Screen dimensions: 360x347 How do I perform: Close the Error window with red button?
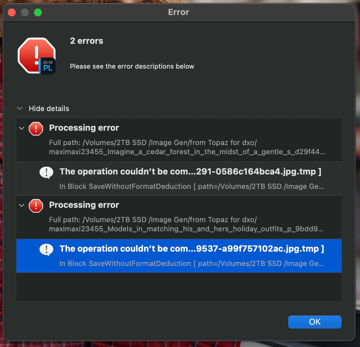point(12,12)
